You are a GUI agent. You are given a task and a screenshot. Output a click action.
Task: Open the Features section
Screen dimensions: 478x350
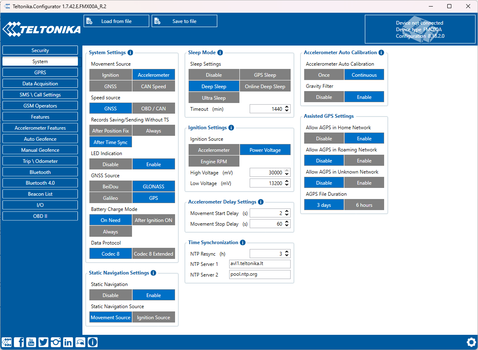pyautogui.click(x=40, y=117)
